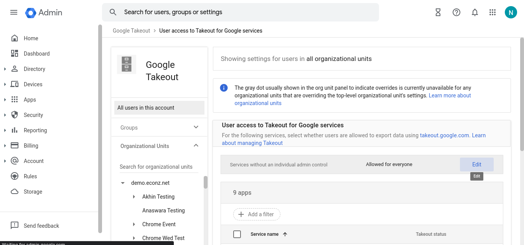Open the account avatar N
524x245 pixels.
(511, 12)
